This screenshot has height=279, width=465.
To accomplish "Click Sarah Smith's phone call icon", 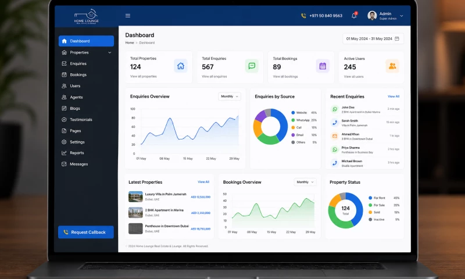I will [335, 123].
